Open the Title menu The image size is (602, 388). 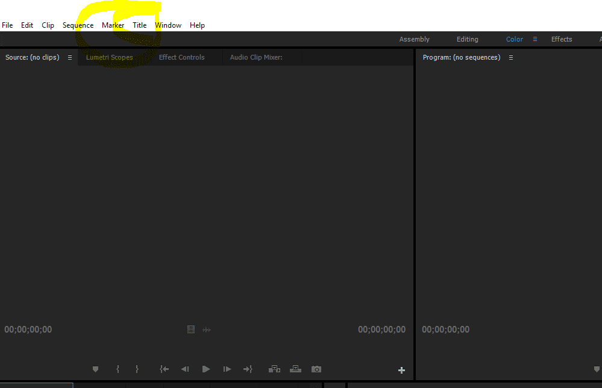(x=140, y=25)
